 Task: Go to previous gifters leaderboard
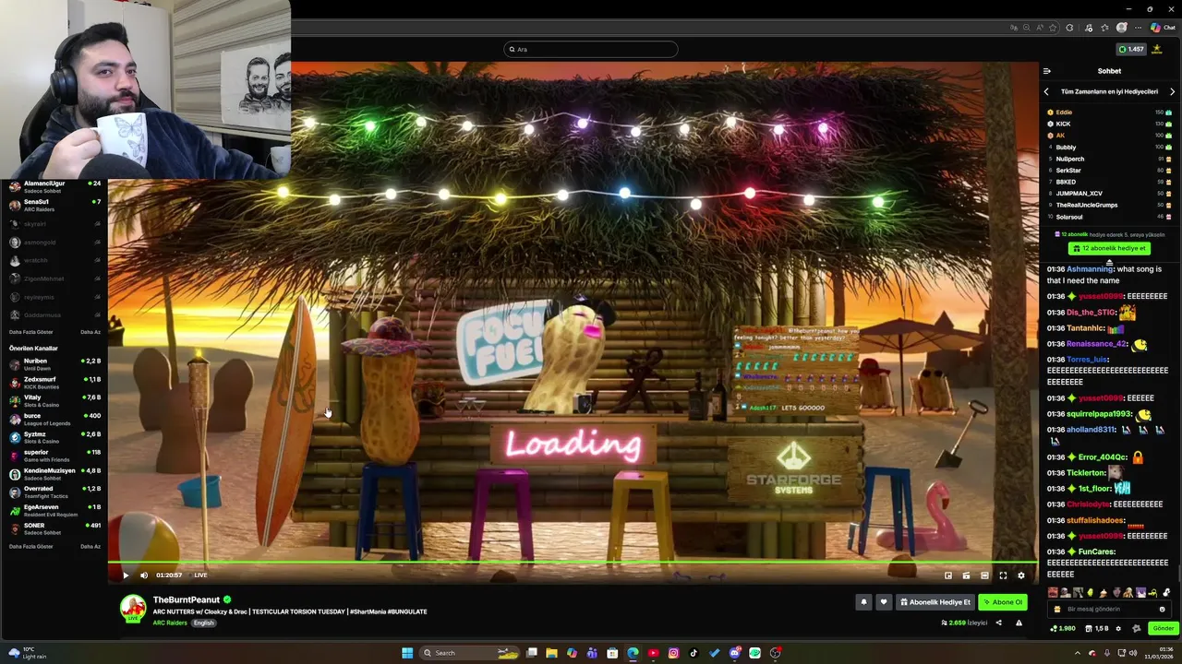tap(1046, 91)
